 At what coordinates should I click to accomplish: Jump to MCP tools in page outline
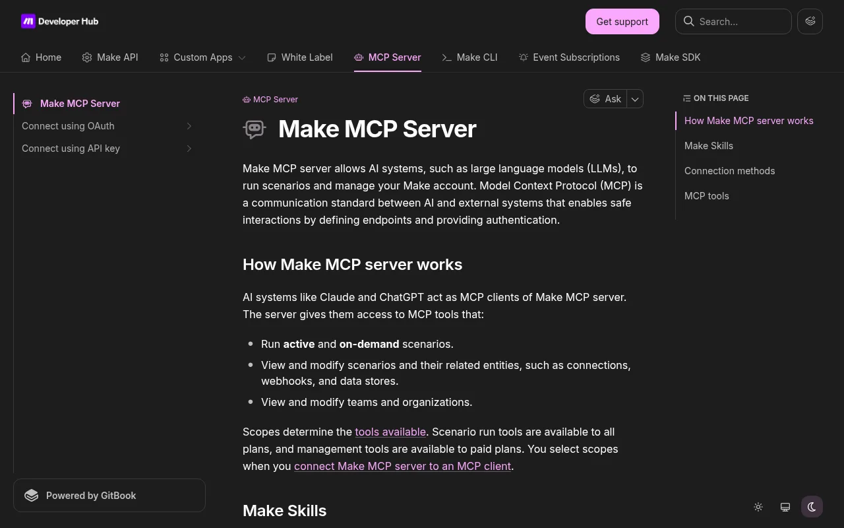[707, 196]
